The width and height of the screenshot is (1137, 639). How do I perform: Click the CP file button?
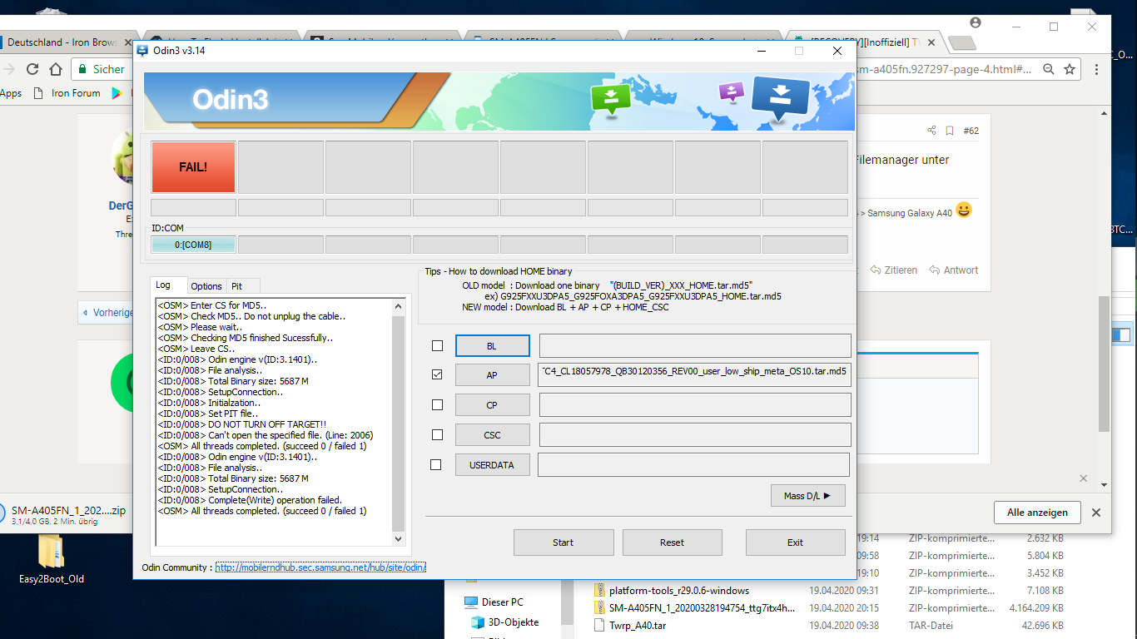(492, 405)
